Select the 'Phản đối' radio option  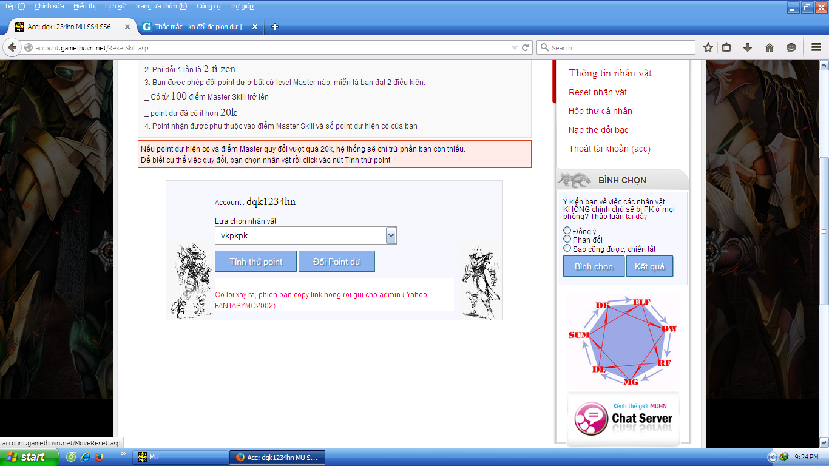point(567,239)
